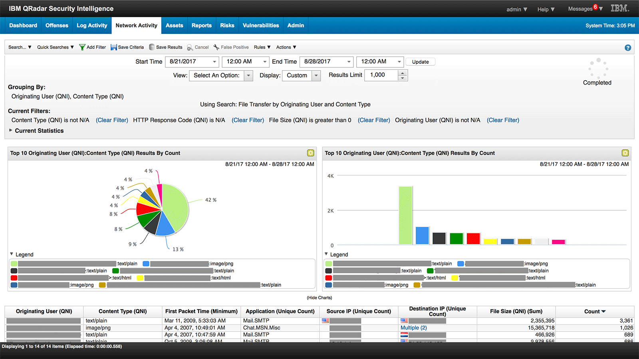Open pie chart settings gear icon

click(311, 153)
